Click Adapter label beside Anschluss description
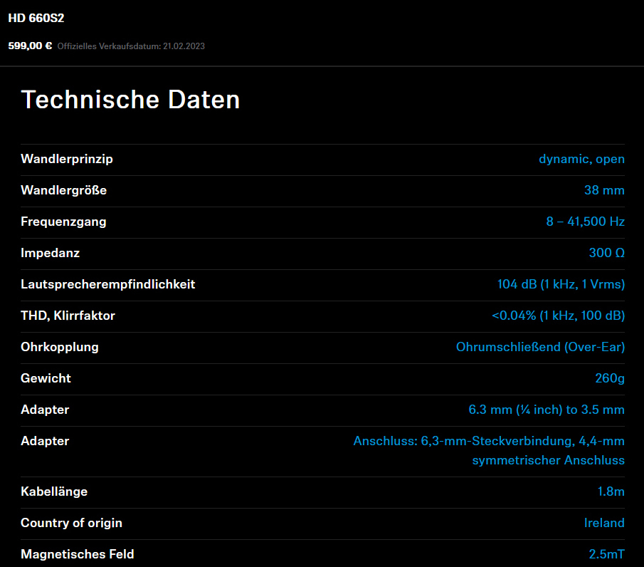The width and height of the screenshot is (644, 567). pyautogui.click(x=45, y=441)
